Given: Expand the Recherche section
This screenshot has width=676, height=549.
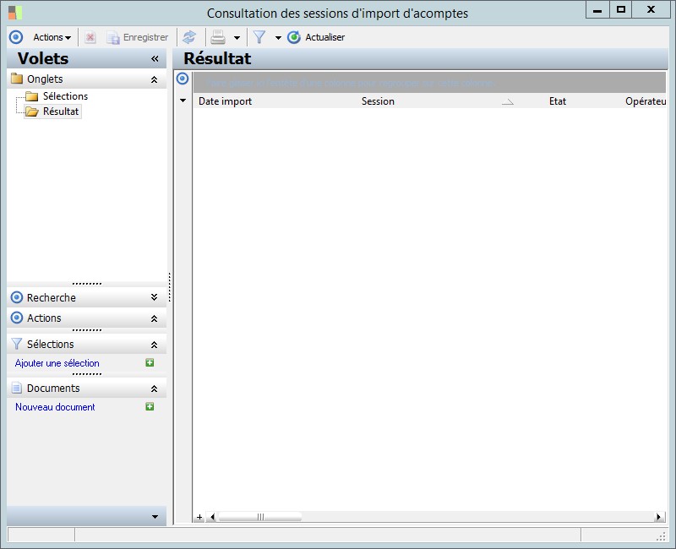Looking at the screenshot, I should point(154,297).
